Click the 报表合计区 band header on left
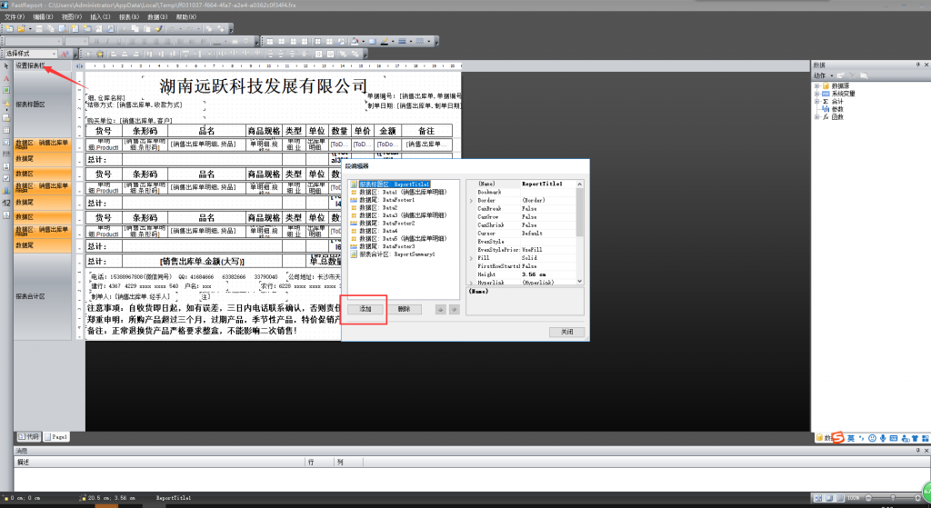 43,296
